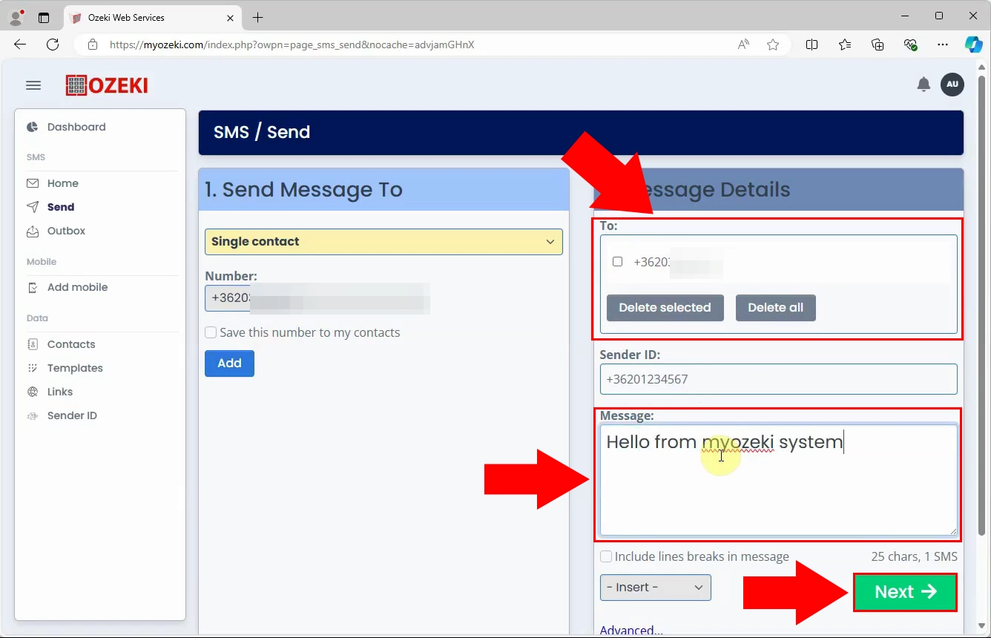Open a new browser tab
Image resolution: width=991 pixels, height=638 pixels.
tap(257, 17)
